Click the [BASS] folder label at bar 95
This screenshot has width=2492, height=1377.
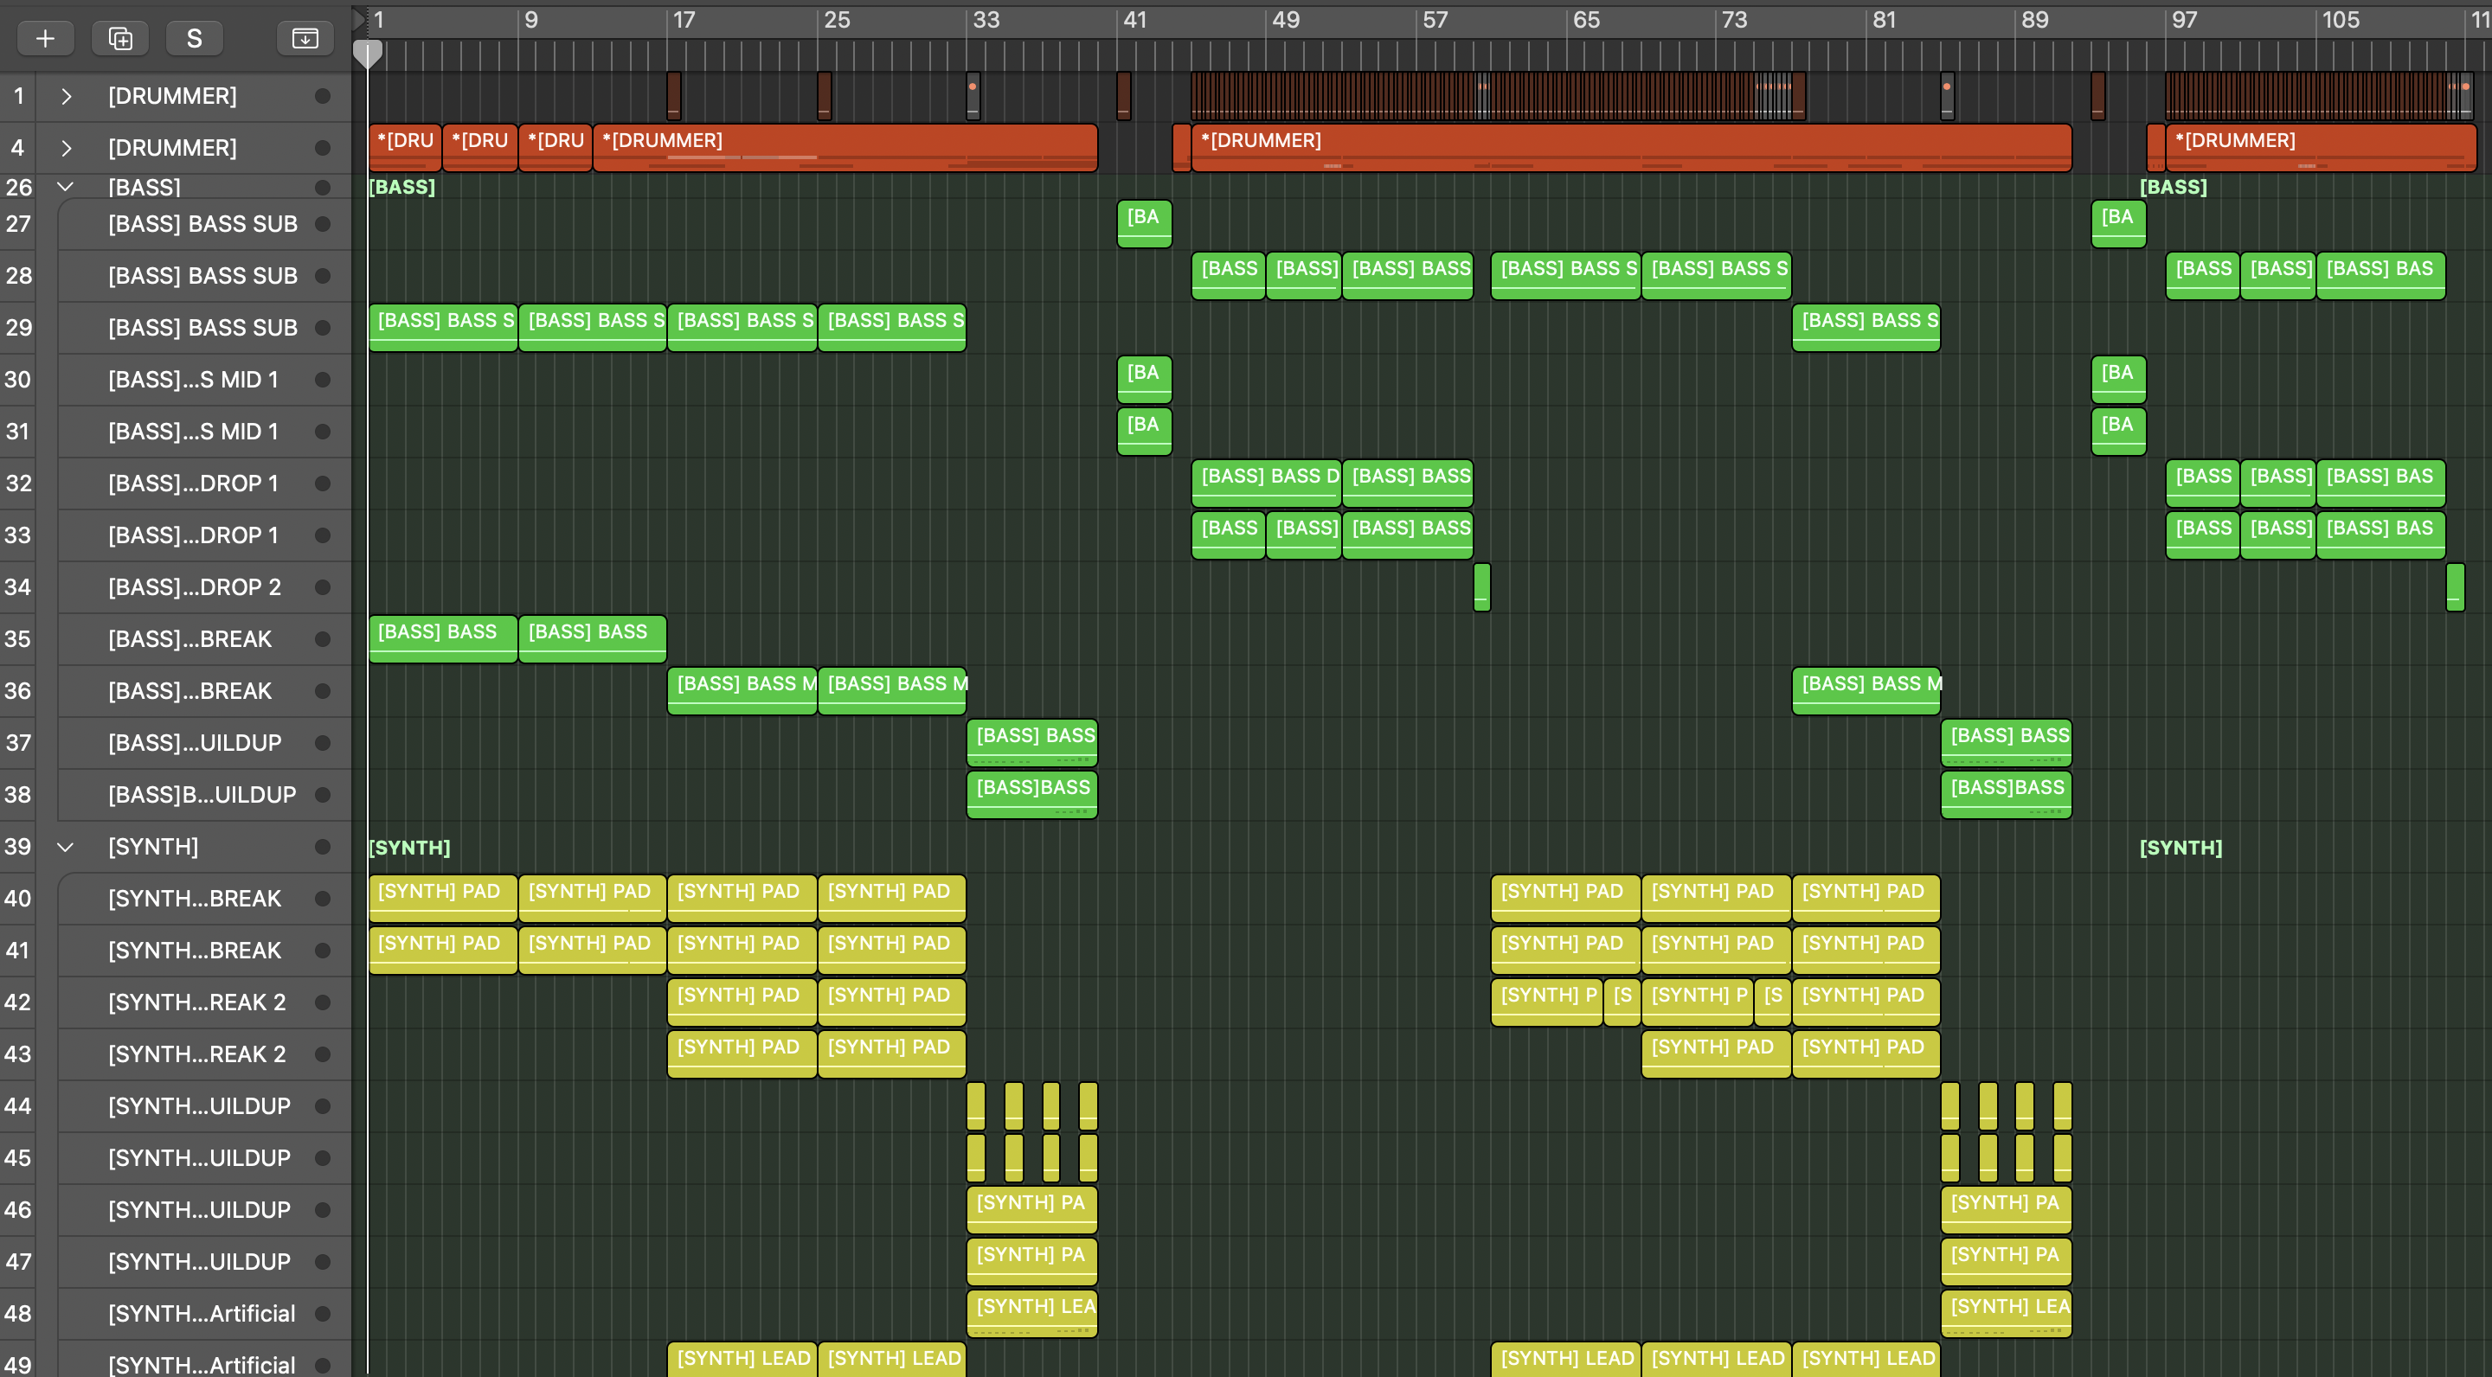point(2173,187)
